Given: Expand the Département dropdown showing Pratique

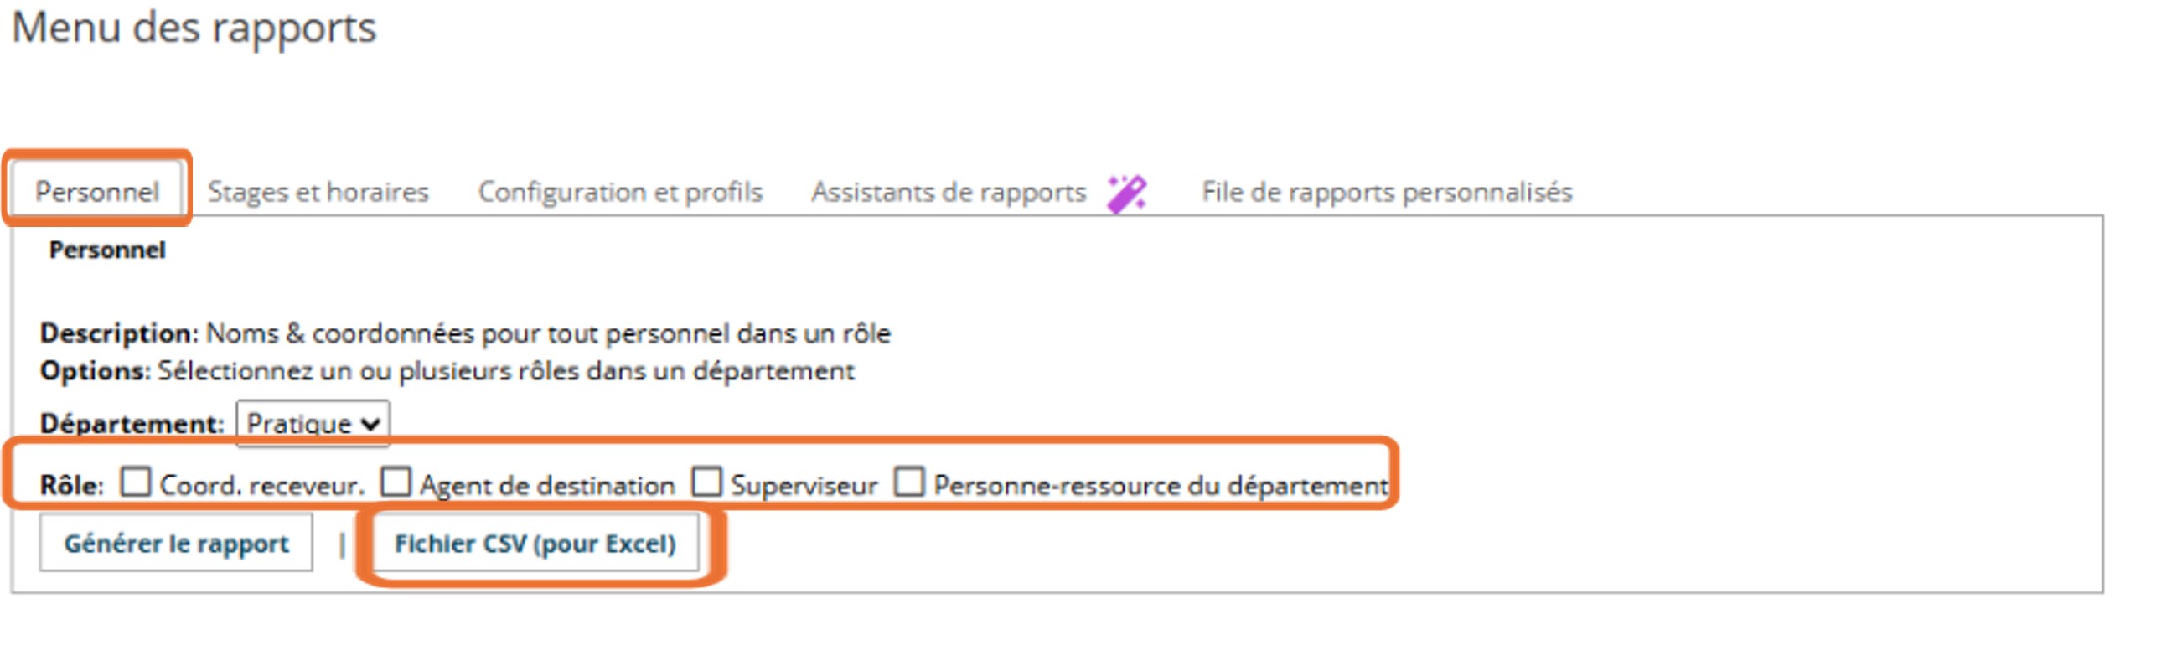Looking at the screenshot, I should (313, 422).
